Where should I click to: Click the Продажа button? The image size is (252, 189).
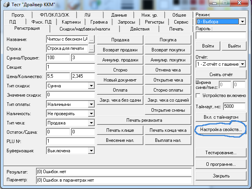(120, 40)
